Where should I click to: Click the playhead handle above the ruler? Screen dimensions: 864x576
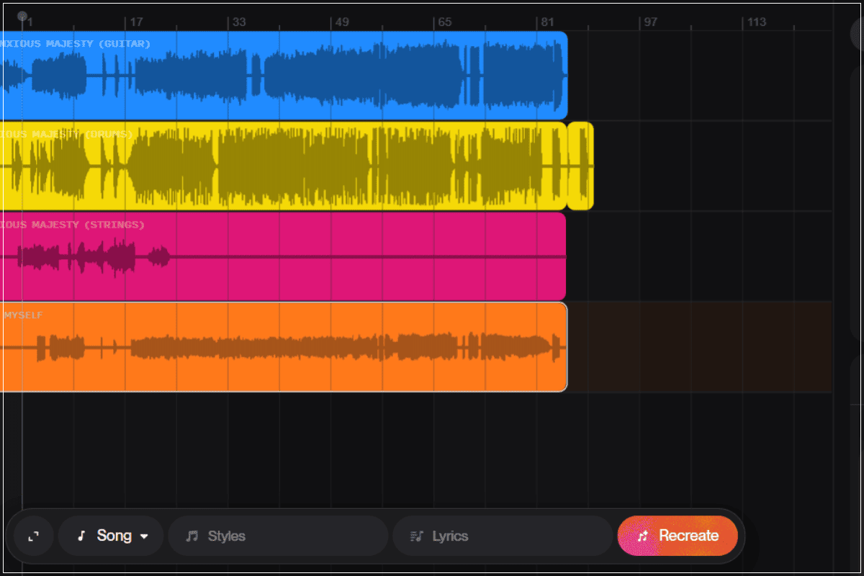(22, 16)
